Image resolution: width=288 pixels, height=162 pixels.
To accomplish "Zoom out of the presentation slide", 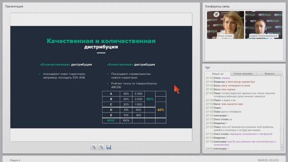I will (x=101, y=147).
